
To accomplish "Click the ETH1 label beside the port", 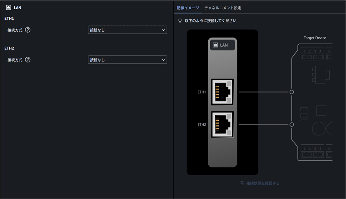I will point(201,92).
